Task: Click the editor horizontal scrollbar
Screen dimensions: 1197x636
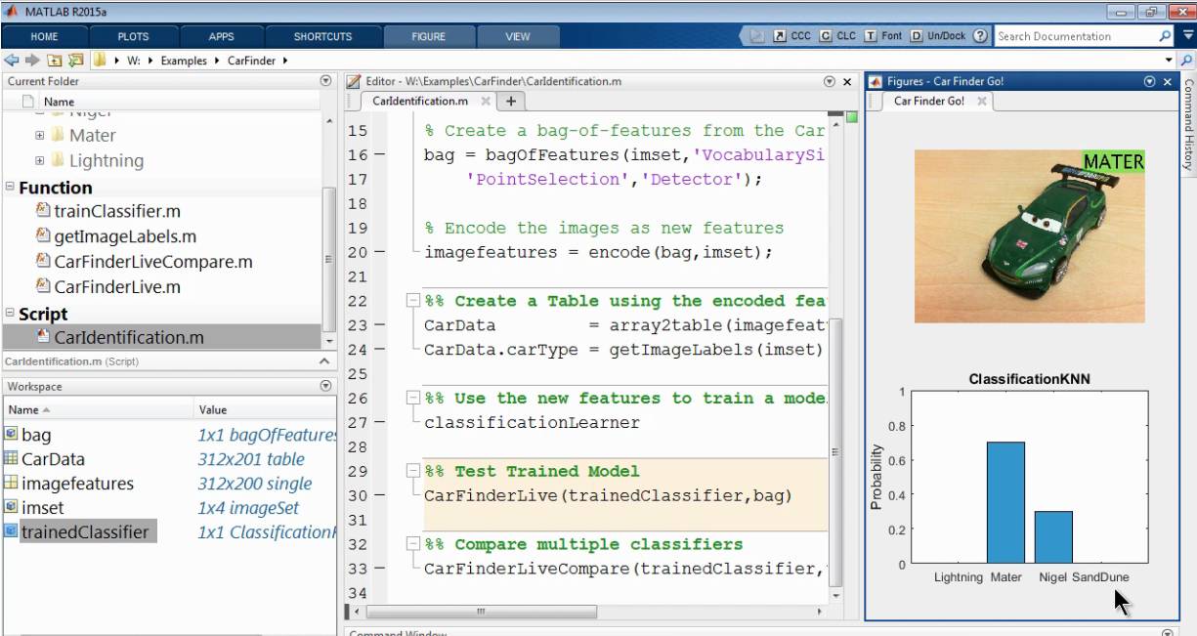Action: point(480,612)
